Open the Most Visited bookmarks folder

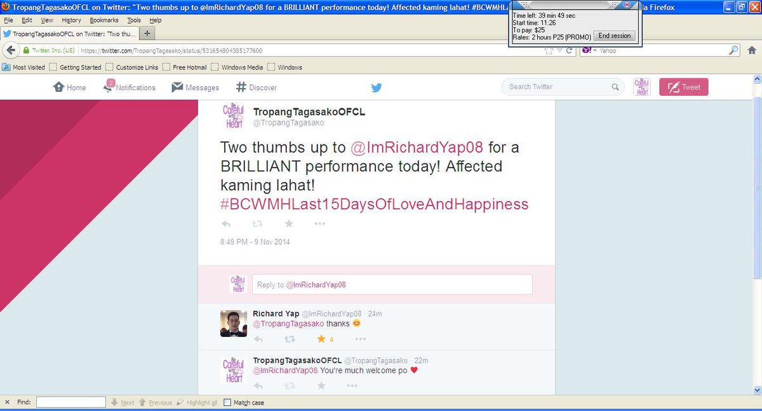point(23,67)
